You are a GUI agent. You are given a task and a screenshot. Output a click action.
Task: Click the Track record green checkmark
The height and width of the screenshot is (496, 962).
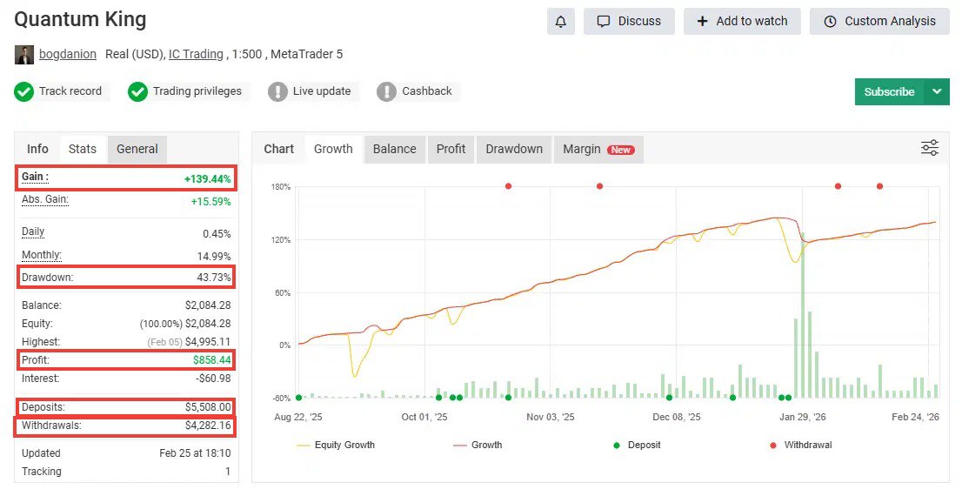pos(24,91)
